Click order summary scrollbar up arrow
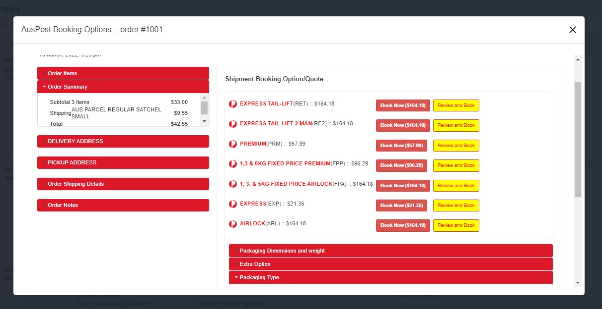Viewport: 602px width, 309px height. pyautogui.click(x=204, y=98)
